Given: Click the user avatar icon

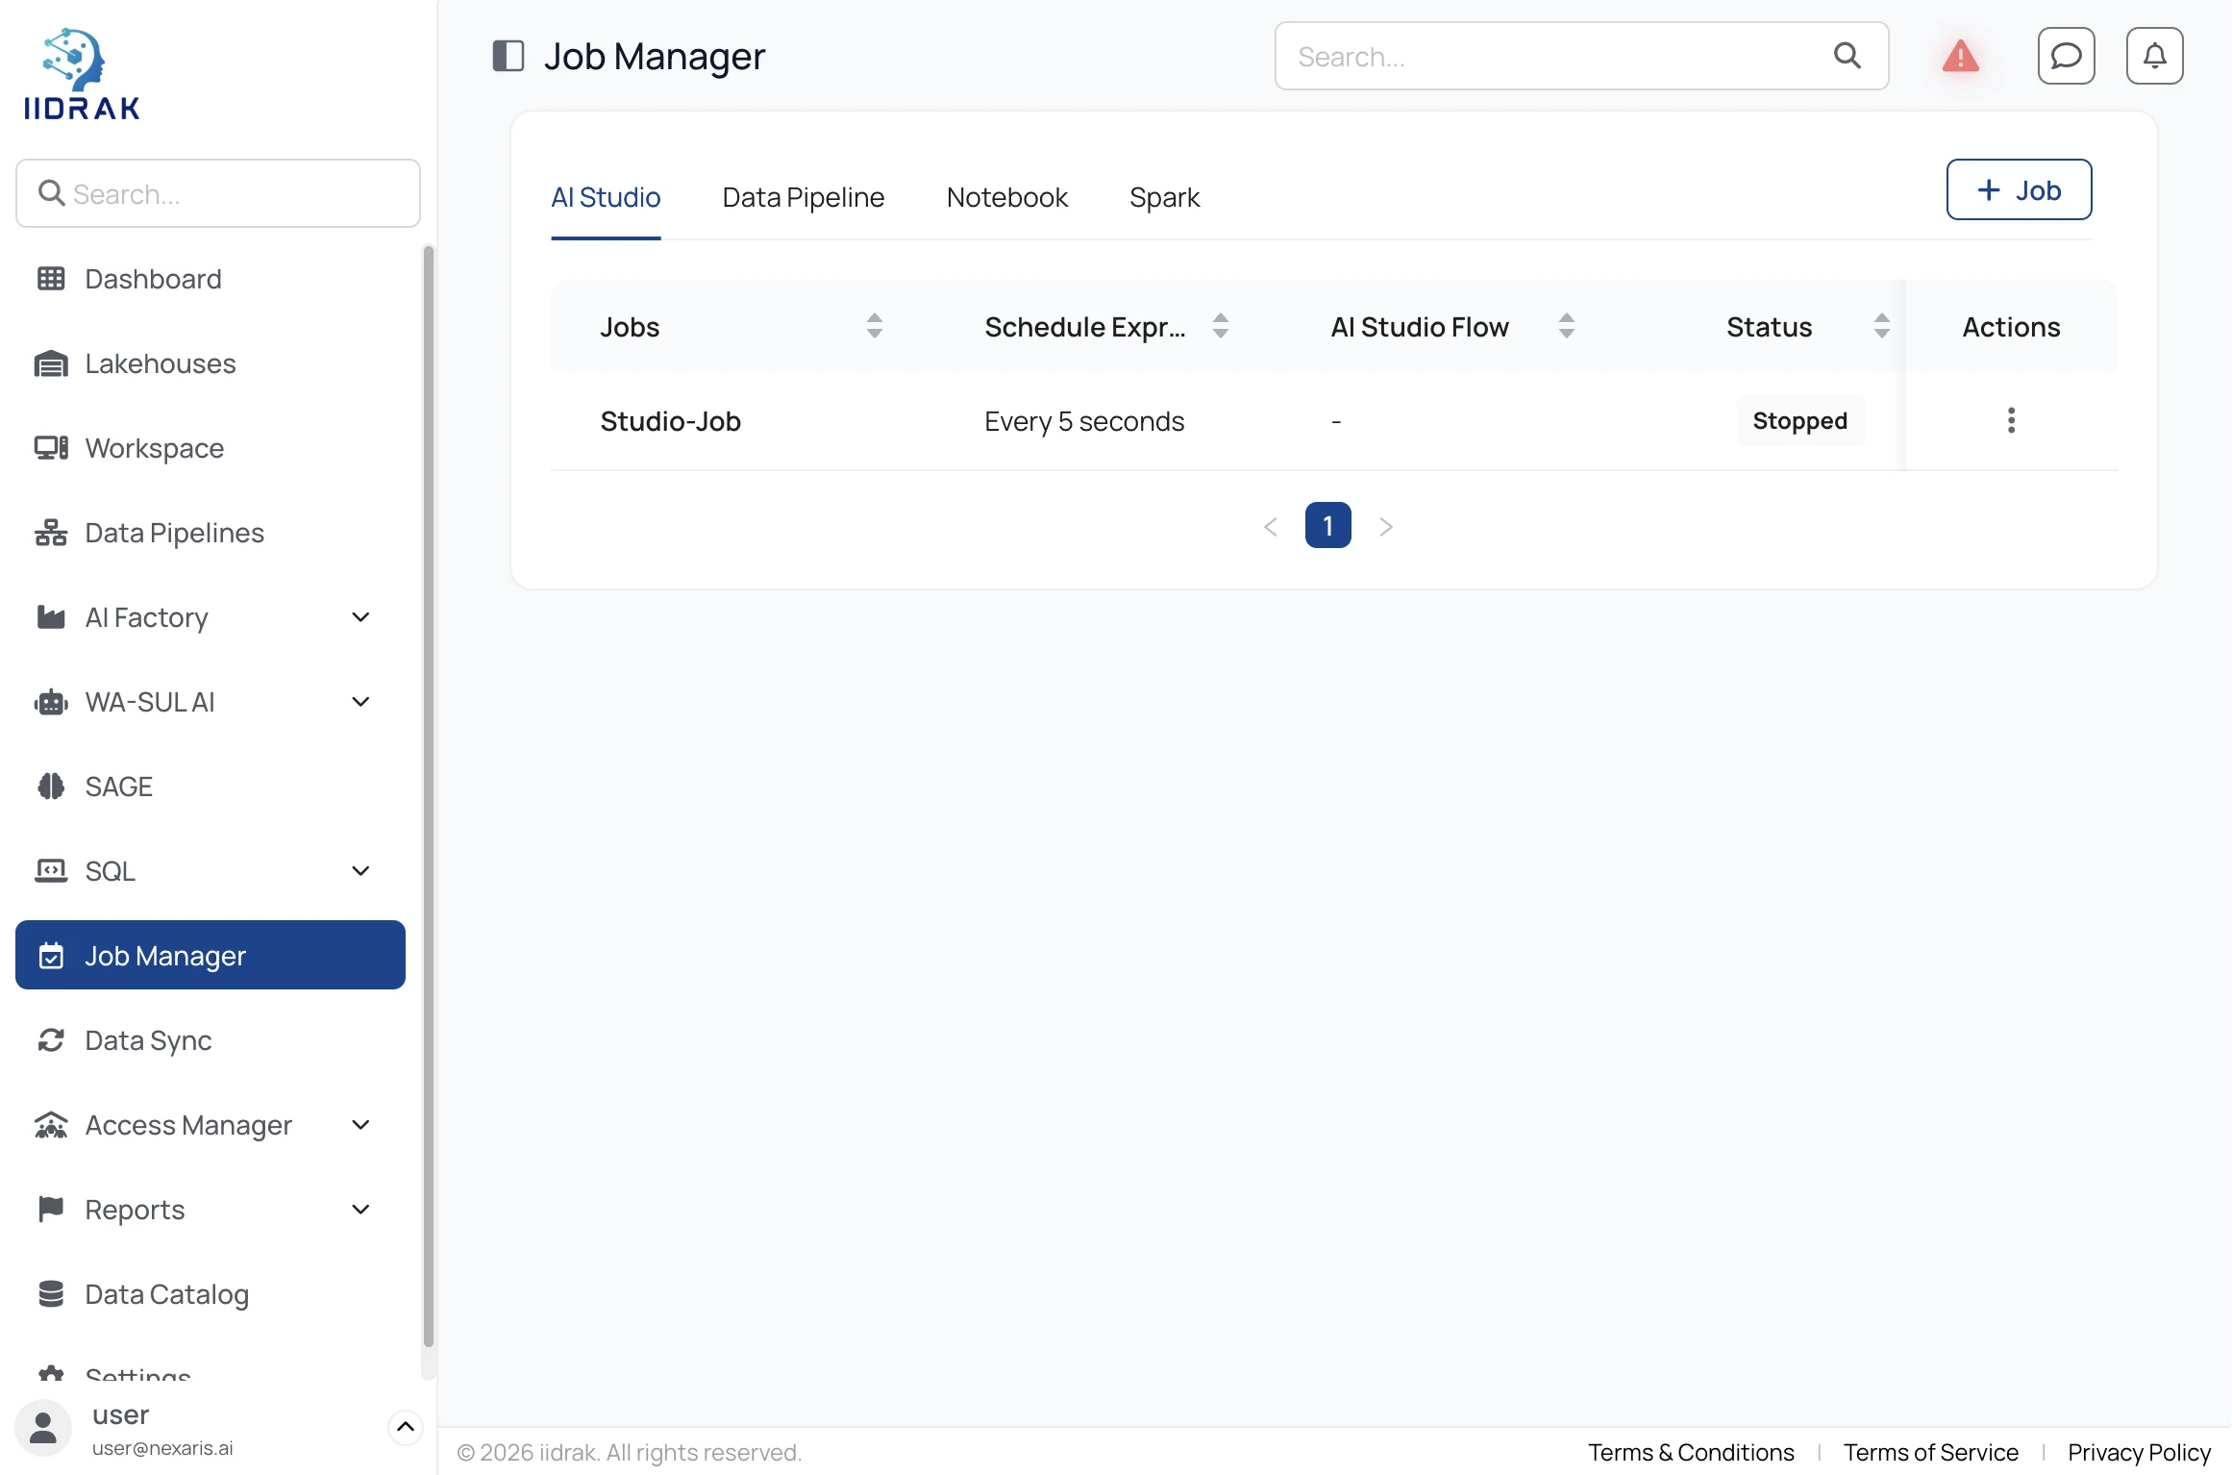Looking at the screenshot, I should [43, 1429].
